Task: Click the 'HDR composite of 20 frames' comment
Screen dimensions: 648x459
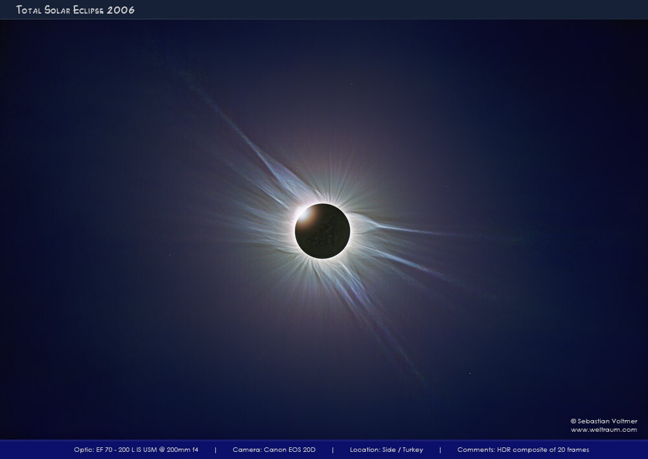Action: tap(541, 450)
